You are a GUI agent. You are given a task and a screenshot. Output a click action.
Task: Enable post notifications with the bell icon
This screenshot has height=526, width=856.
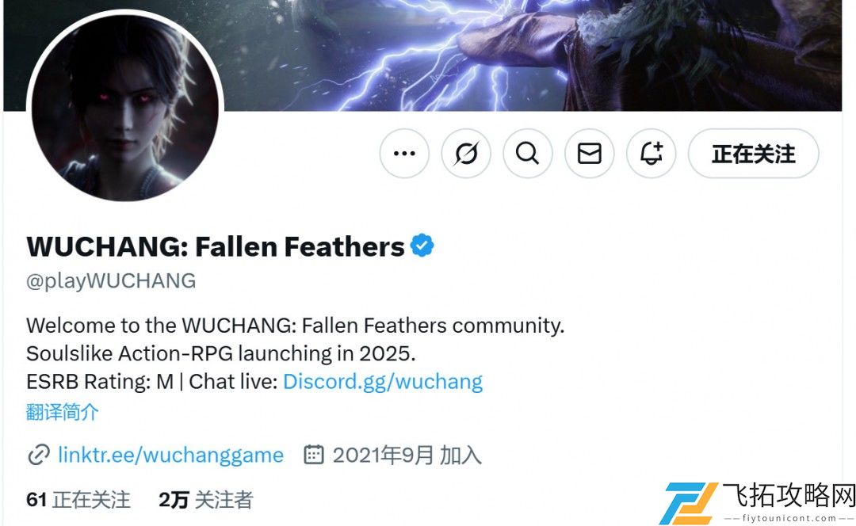coord(652,154)
